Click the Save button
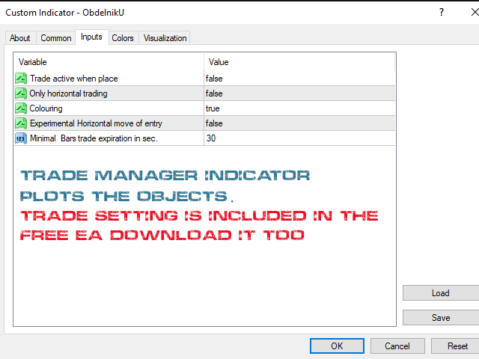479x359 pixels. [x=441, y=317]
